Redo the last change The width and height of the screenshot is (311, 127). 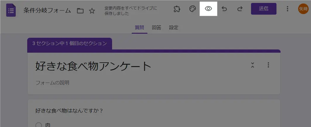[240, 9]
